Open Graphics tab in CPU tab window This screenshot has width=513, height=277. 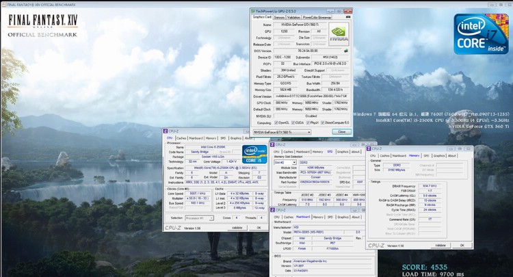(x=235, y=138)
